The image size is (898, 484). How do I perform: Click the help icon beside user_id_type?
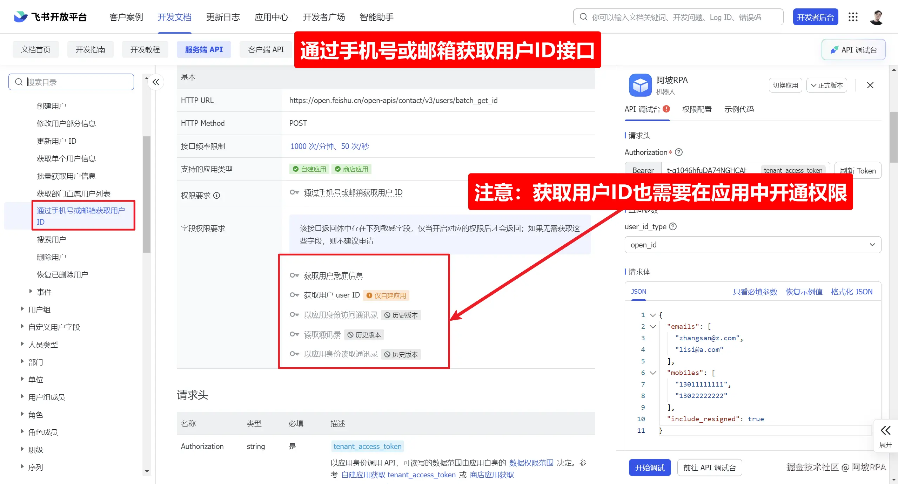pyautogui.click(x=673, y=226)
